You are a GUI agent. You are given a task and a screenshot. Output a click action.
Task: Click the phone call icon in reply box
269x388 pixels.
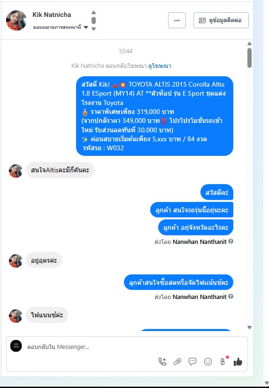(162, 362)
